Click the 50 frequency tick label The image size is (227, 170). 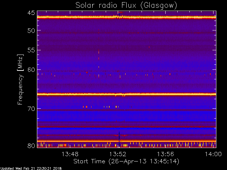tap(31, 31)
